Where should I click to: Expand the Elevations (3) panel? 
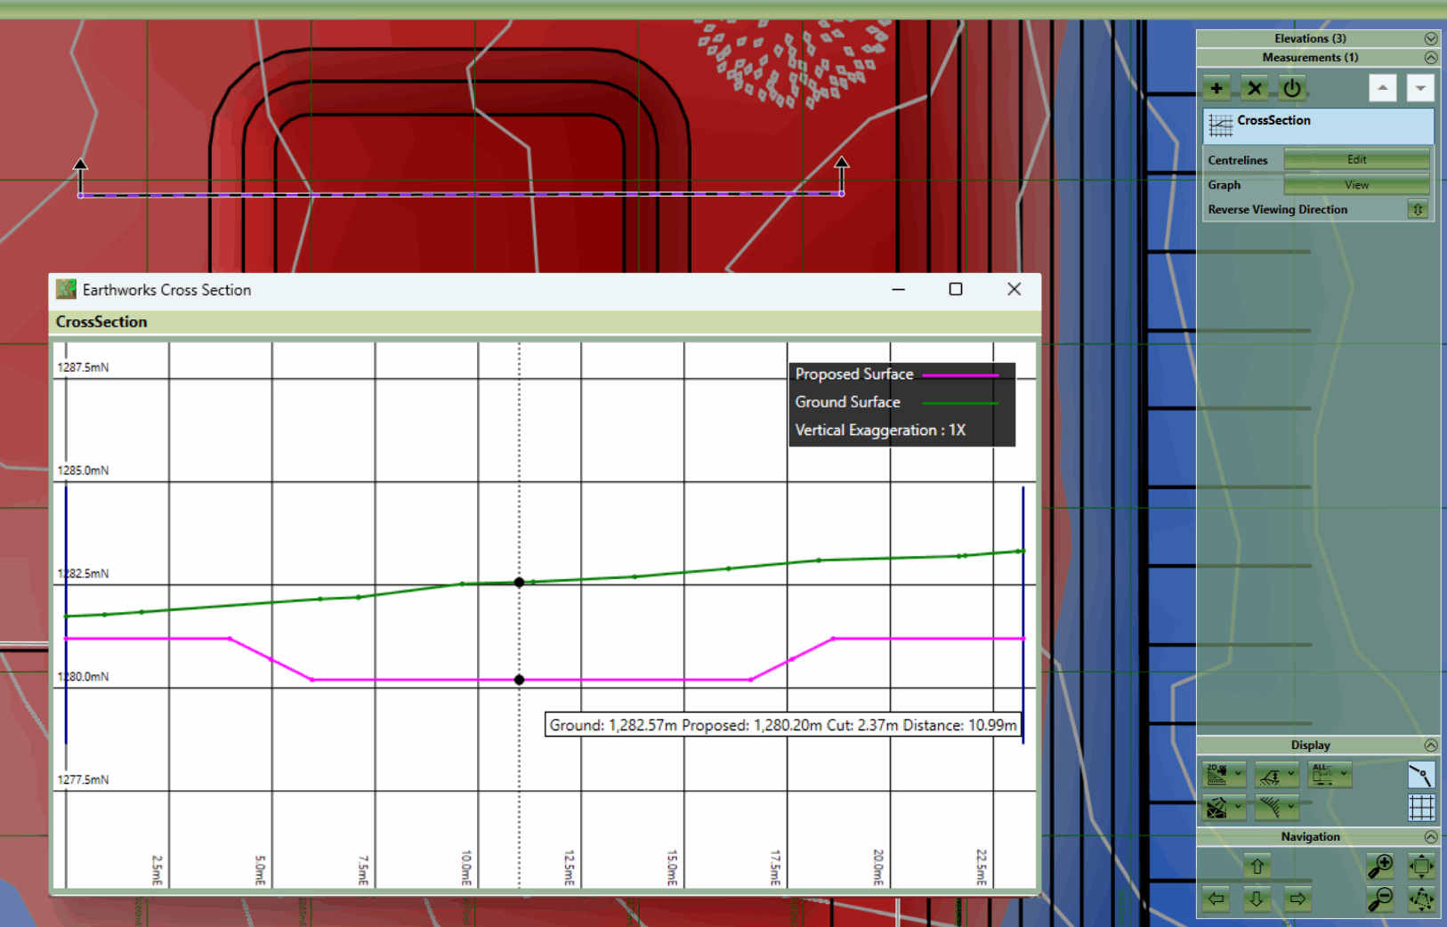click(x=1430, y=38)
